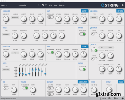This screenshot has height=100, width=125.
Task: Toggle Layer 1 To Filter 2 routing
Action: pyautogui.click(x=82, y=34)
